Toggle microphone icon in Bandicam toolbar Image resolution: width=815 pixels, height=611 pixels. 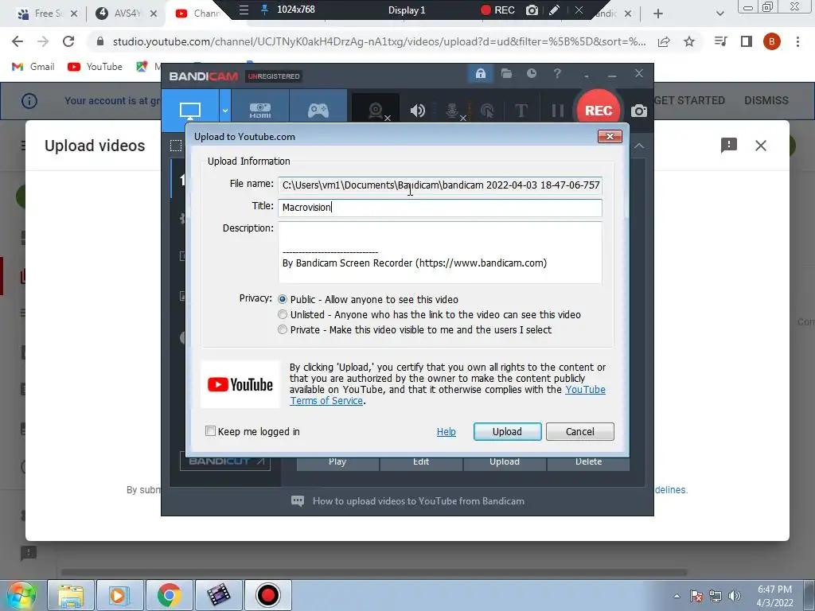coord(453,110)
